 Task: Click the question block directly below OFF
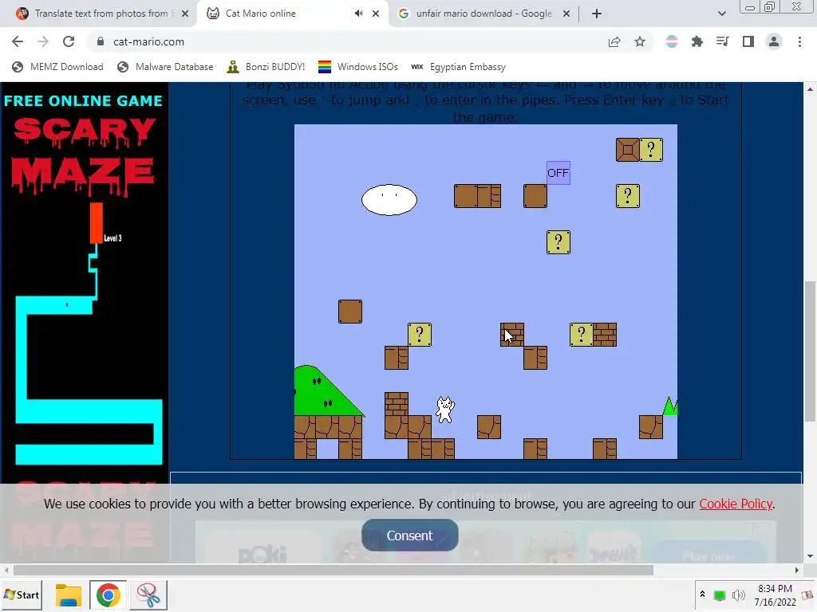(558, 242)
